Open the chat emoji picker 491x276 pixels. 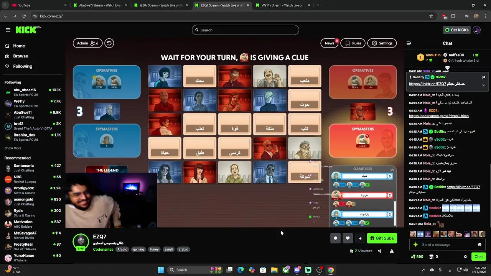(479, 245)
